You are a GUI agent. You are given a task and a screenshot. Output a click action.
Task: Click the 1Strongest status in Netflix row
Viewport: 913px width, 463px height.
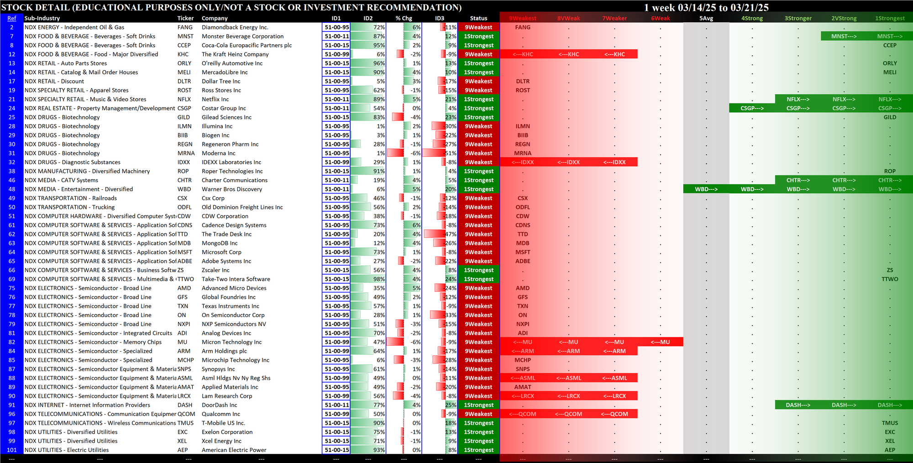pos(478,99)
